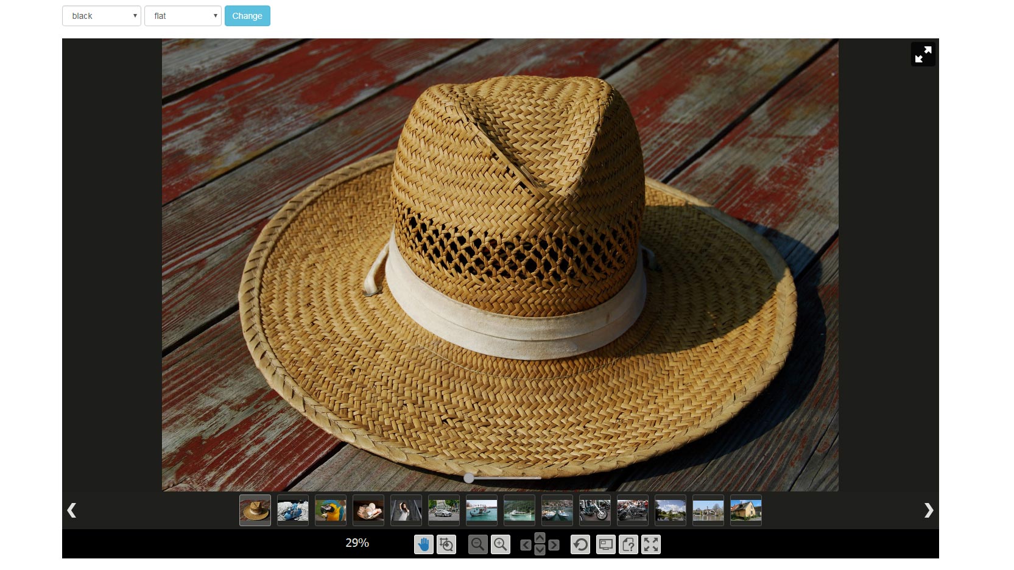Select the parrot thumbnail
Image resolution: width=1014 pixels, height=570 pixels.
(331, 510)
